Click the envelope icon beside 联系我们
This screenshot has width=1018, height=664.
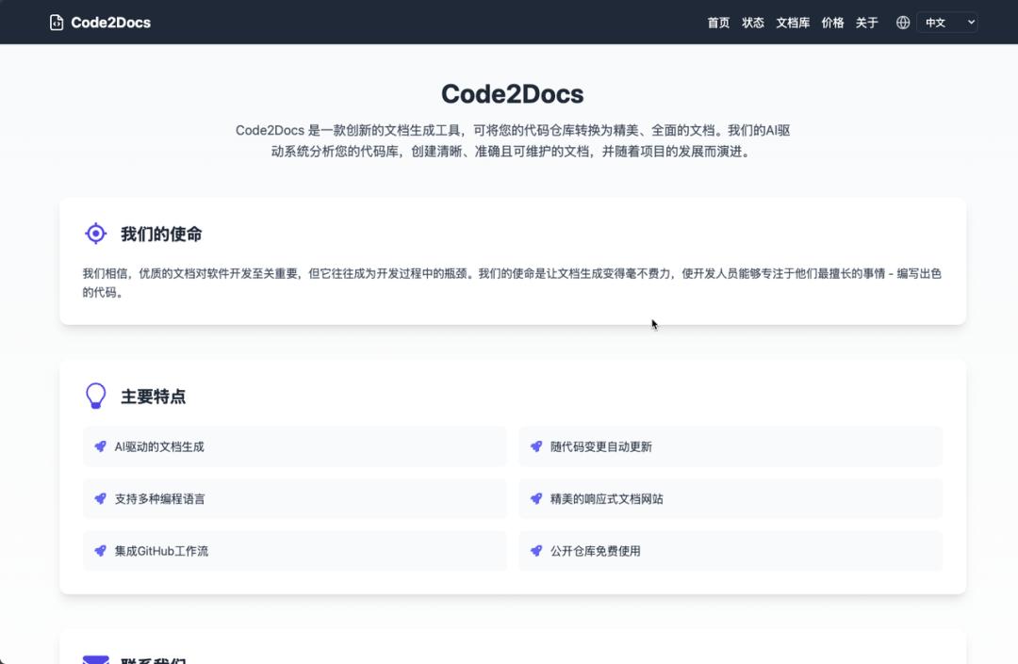[95, 659]
